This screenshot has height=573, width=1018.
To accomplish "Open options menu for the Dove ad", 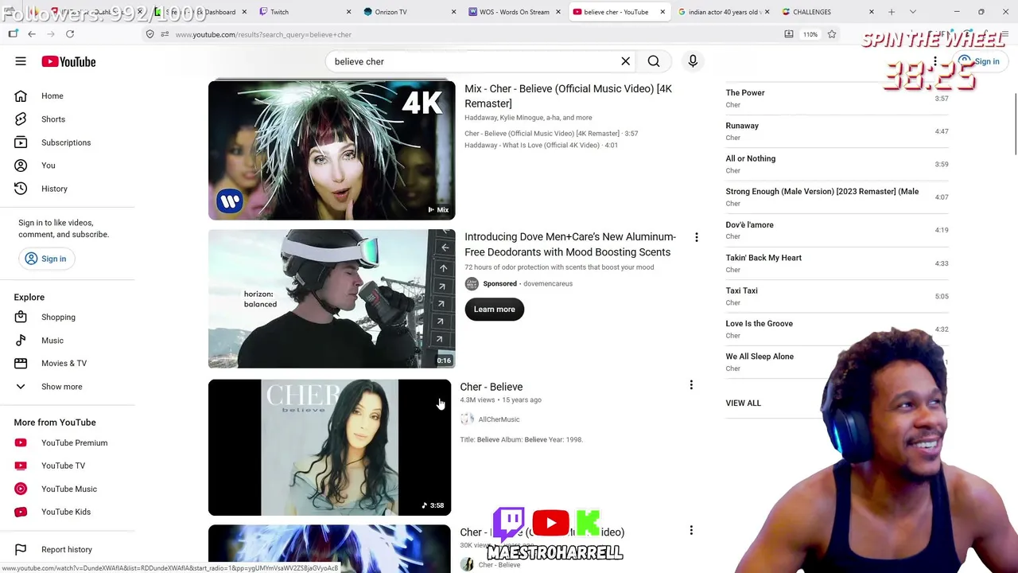I will 697,237.
